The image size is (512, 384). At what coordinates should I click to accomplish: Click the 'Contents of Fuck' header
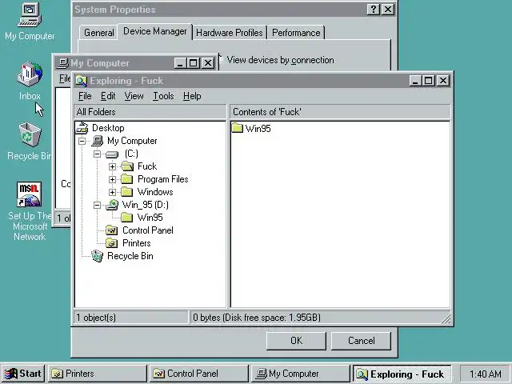340,112
